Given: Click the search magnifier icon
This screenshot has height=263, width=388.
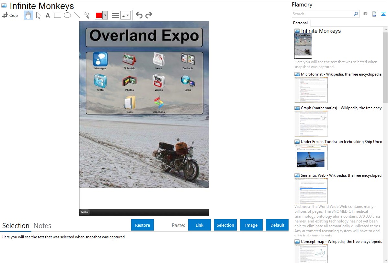Looking at the screenshot, I should click(356, 14).
